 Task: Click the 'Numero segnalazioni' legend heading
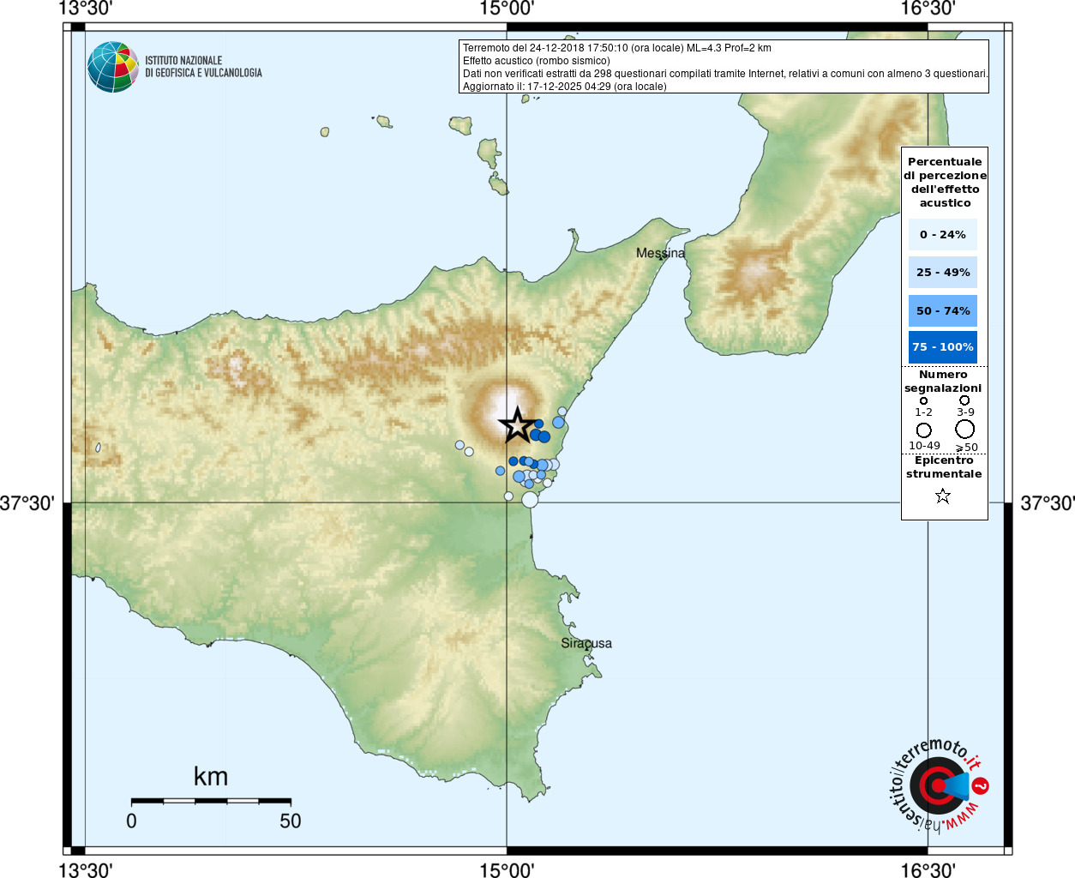coord(943,381)
